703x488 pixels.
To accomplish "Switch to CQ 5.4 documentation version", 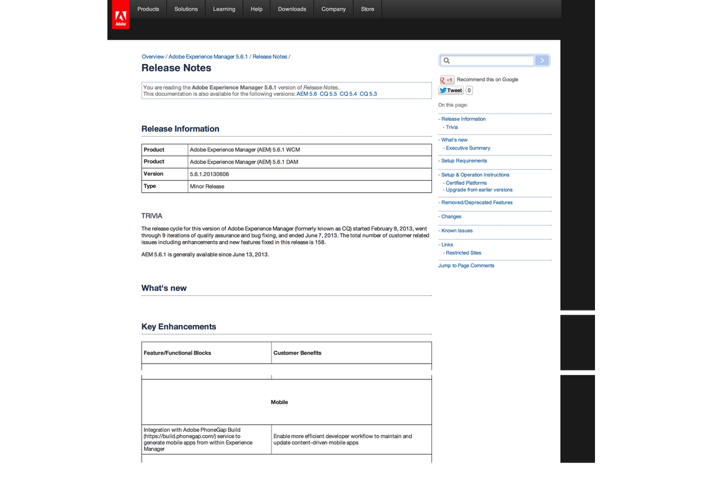I will click(348, 94).
